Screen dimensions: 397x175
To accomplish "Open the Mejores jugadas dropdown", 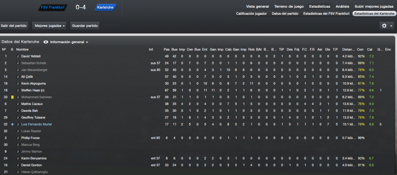I will 49,26.
